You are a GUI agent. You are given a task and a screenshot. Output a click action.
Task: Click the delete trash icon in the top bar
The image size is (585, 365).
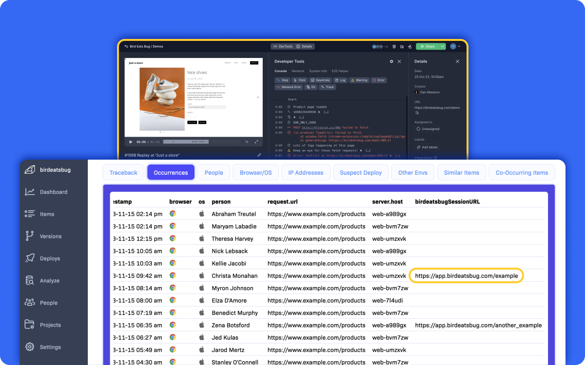[394, 46]
